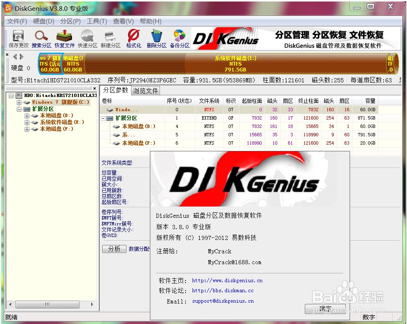Select the 系统软件磁盘(E:) 791.5GB block in disk bar
Image resolution: width=407 pixels, height=324 pixels.
tap(235, 64)
